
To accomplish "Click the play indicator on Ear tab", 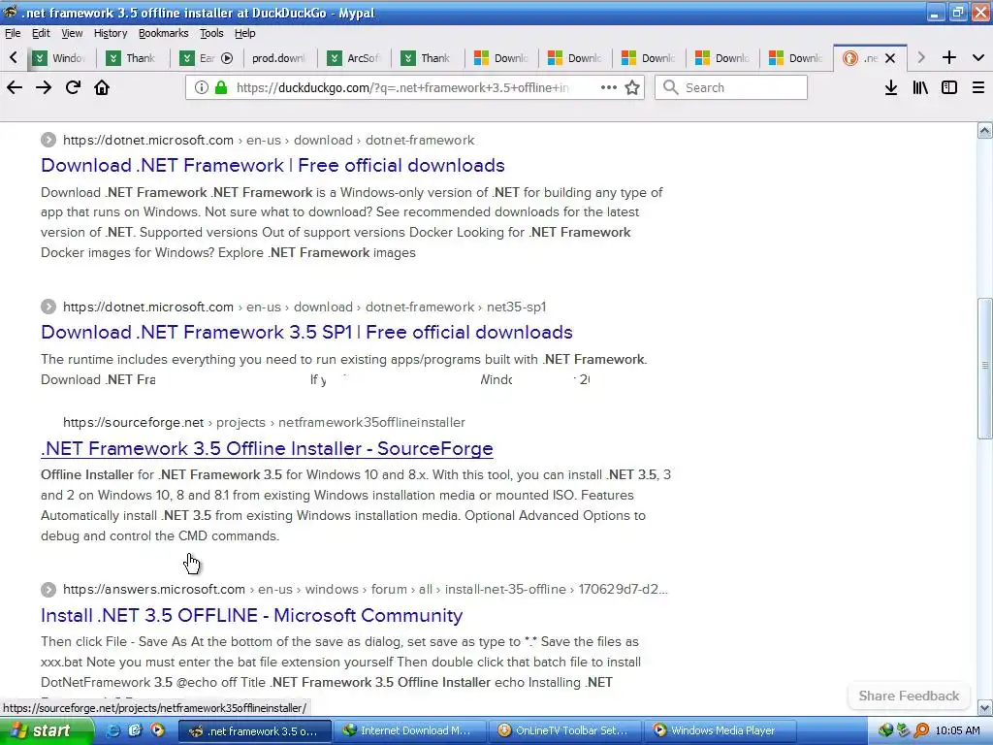I will point(227,58).
